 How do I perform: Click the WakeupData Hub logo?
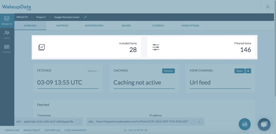17,7
